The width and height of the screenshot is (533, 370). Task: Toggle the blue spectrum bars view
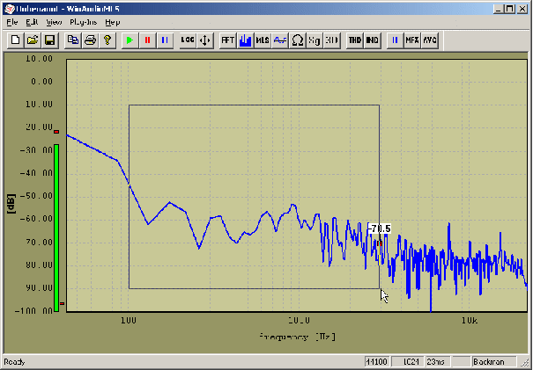(x=246, y=40)
